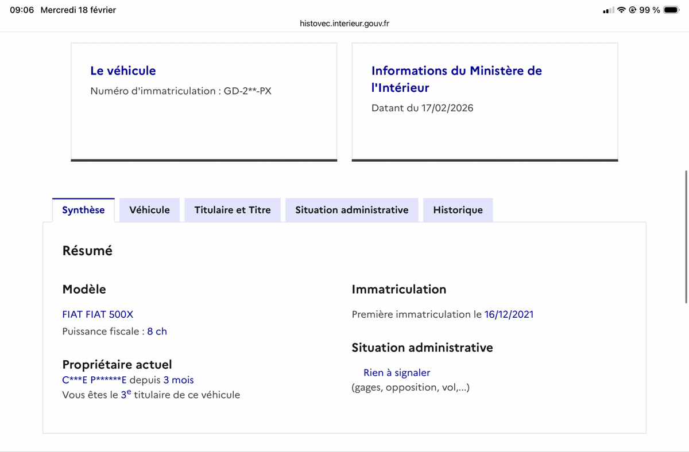Tap the rotation lock icon
Screen dimensions: 689x452
(633, 10)
